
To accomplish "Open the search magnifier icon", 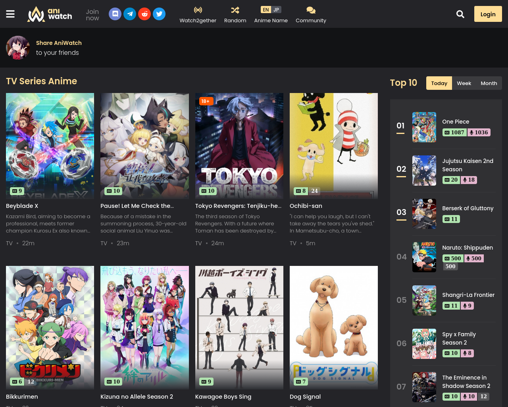I will click(x=460, y=14).
